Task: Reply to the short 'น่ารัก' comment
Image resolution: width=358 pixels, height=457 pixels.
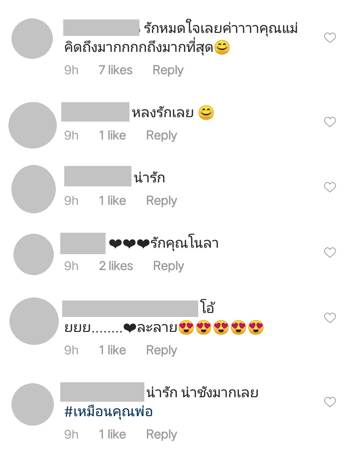Action: (162, 201)
